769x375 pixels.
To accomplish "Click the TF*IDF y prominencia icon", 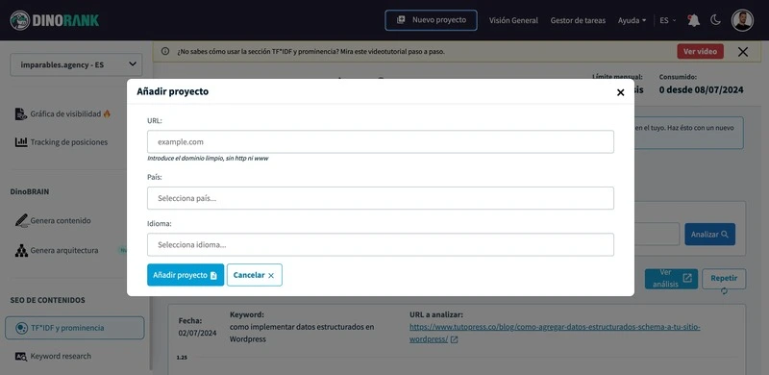I will coord(21,328).
